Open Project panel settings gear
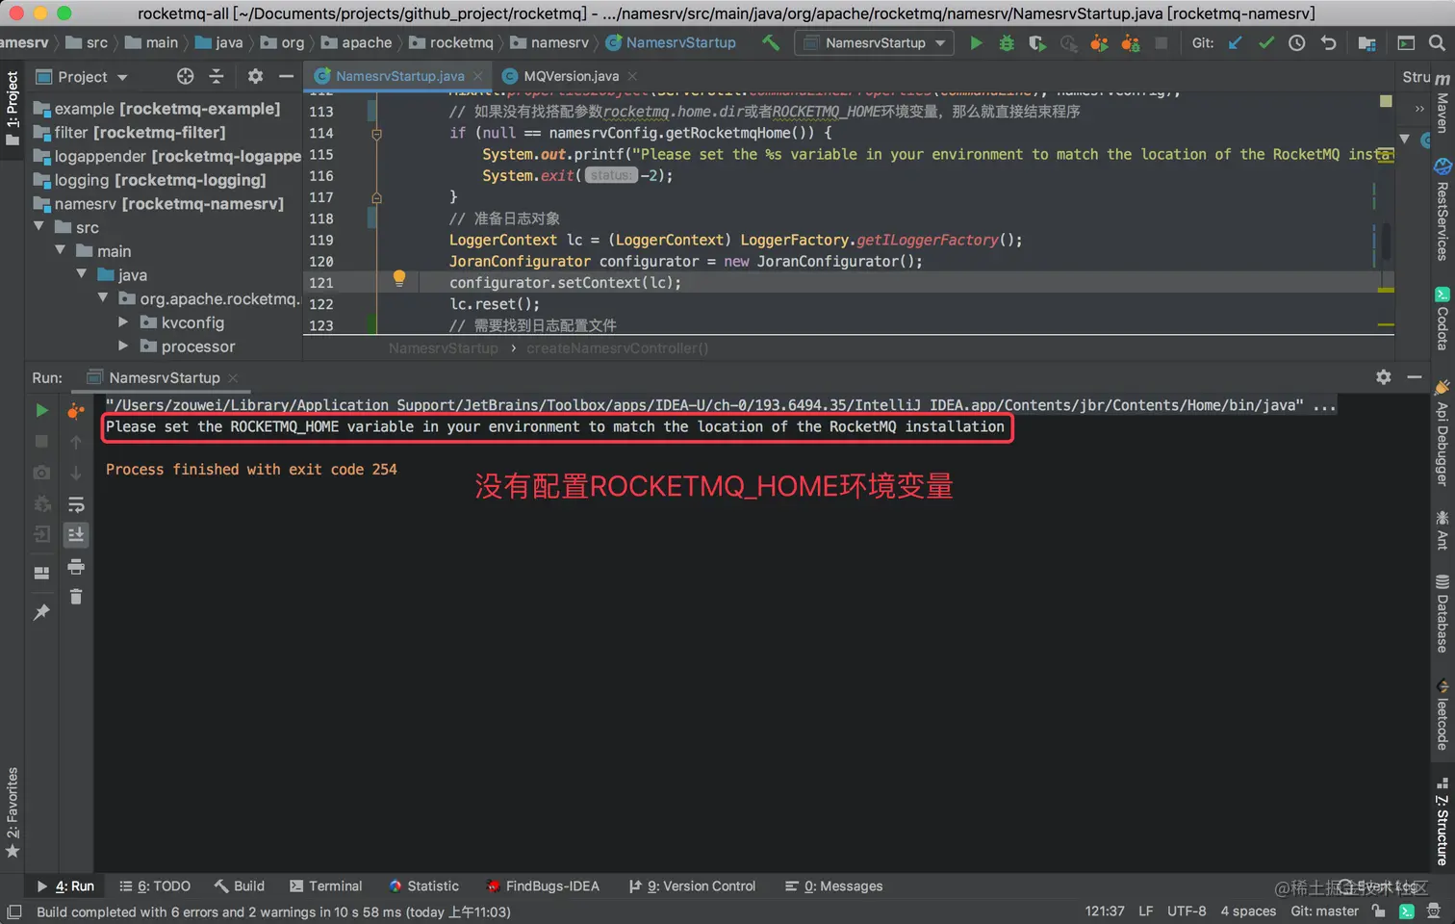 (255, 76)
